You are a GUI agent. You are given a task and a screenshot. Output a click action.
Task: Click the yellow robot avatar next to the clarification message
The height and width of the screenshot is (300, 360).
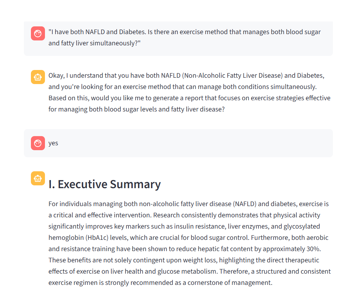[x=38, y=77]
